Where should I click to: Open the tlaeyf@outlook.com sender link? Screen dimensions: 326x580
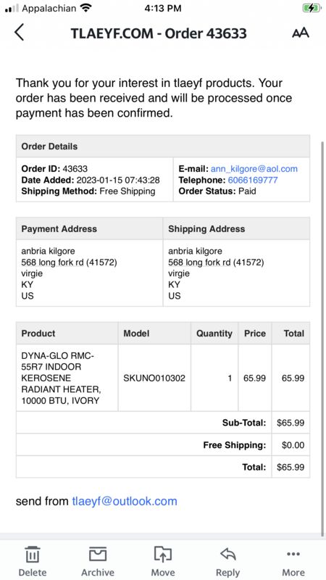125,501
